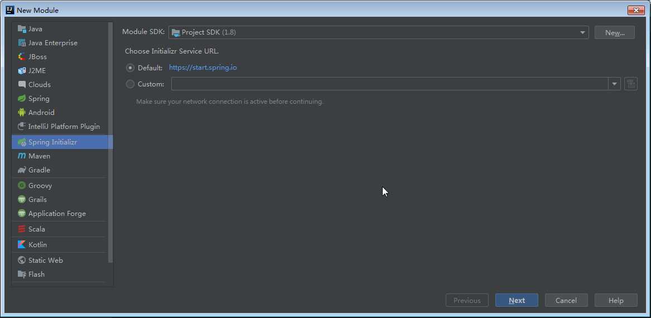Expand the Custom URL history dropdown arrow

(615, 84)
